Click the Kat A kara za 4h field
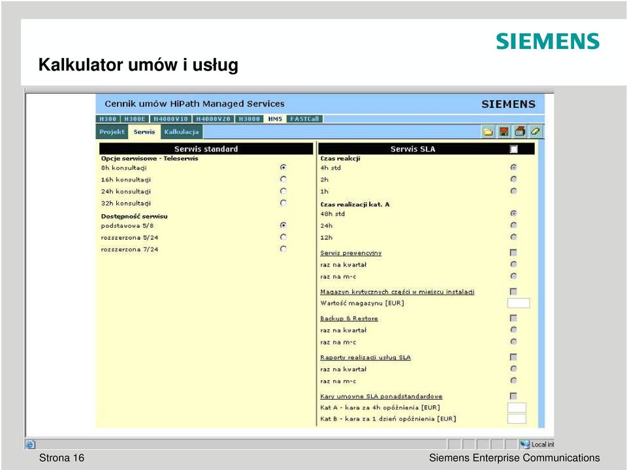The width and height of the screenshot is (627, 470). pyautogui.click(x=517, y=407)
